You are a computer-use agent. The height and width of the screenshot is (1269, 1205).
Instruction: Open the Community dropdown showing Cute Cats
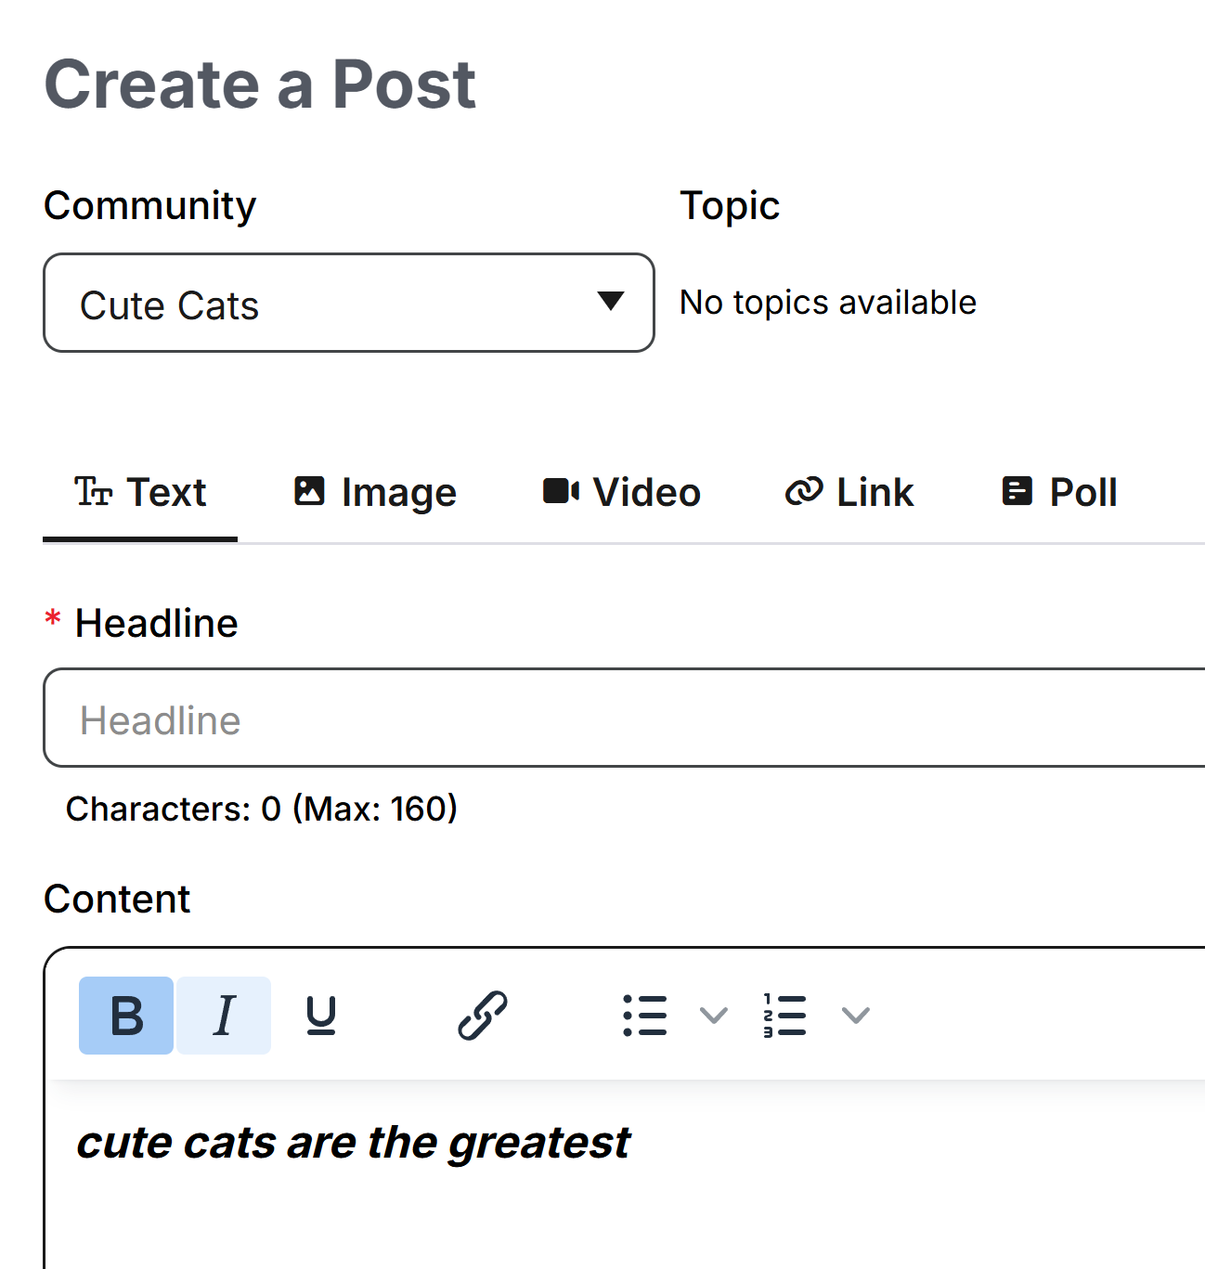pyautogui.click(x=349, y=303)
